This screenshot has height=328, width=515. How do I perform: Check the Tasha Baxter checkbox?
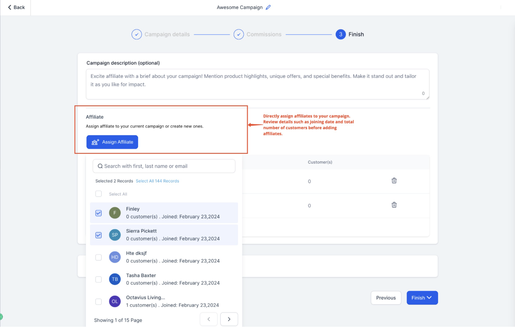pyautogui.click(x=98, y=279)
